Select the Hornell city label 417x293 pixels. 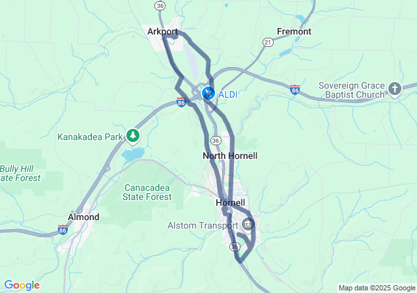230,202
